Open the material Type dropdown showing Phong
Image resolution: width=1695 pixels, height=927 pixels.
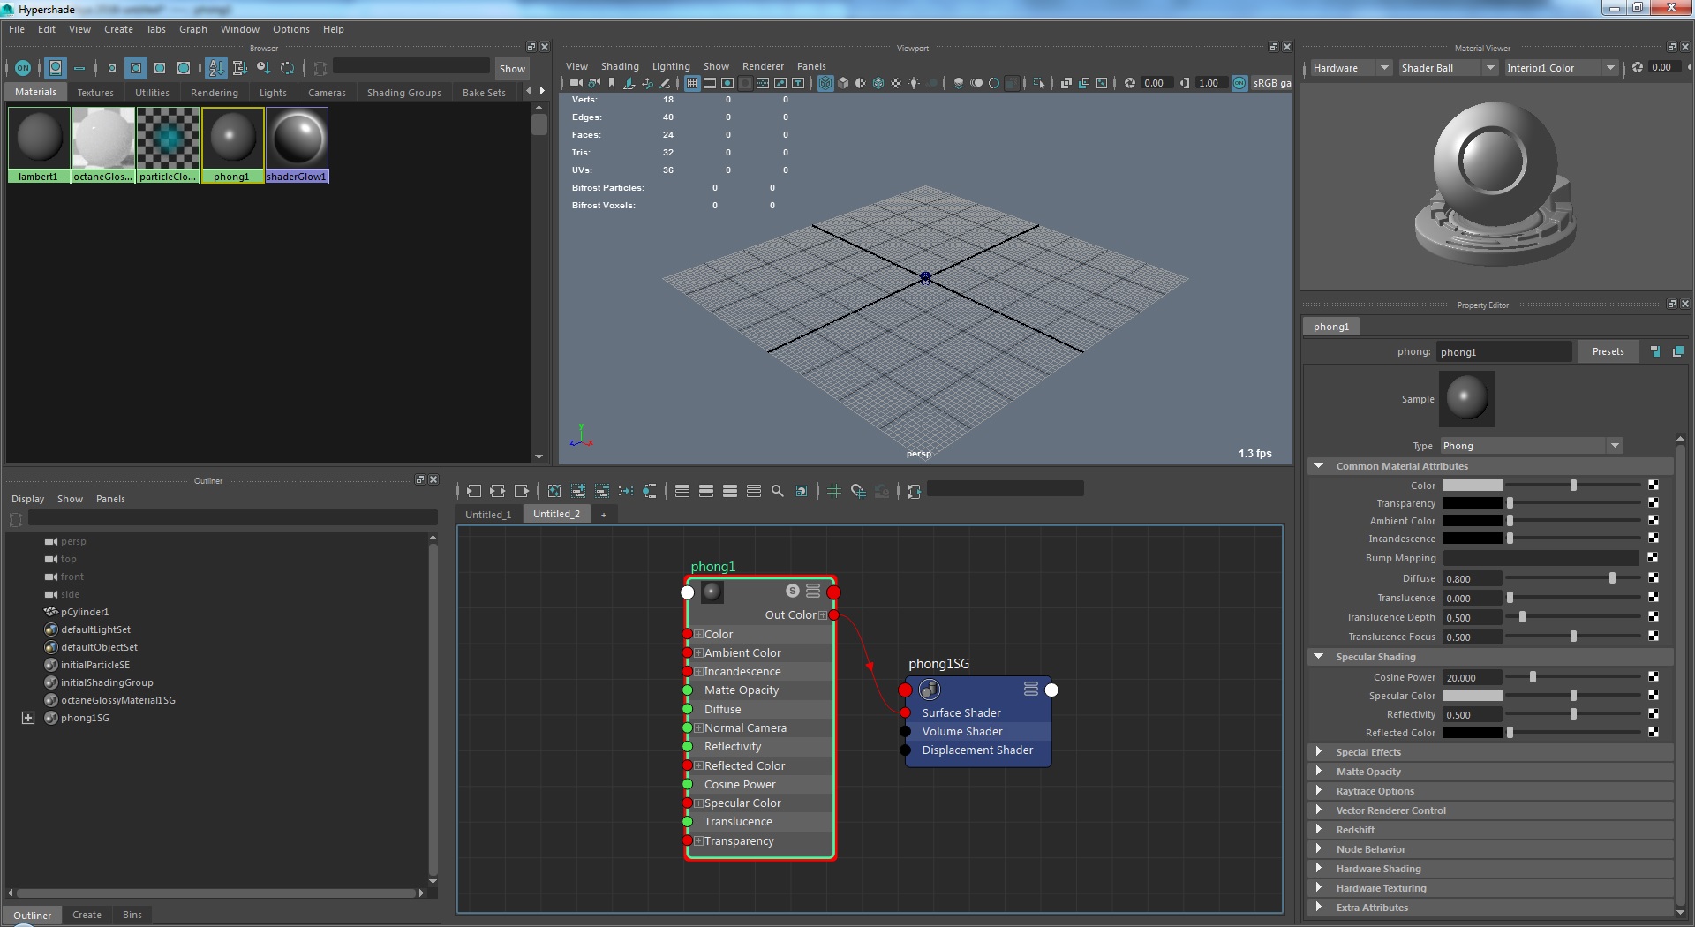(x=1531, y=446)
